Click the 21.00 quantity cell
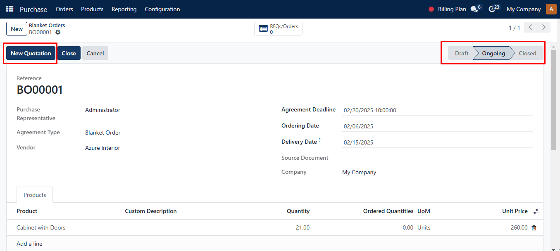Image resolution: width=560 pixels, height=251 pixels. 303,227
